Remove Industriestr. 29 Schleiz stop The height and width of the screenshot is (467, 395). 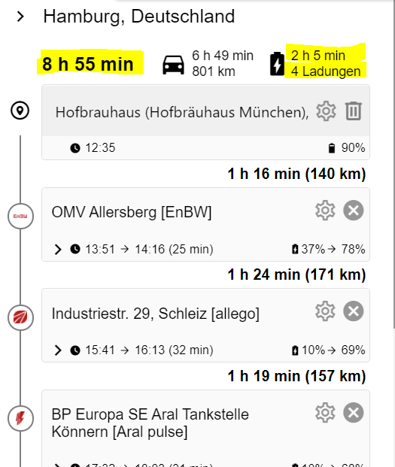pos(354,311)
